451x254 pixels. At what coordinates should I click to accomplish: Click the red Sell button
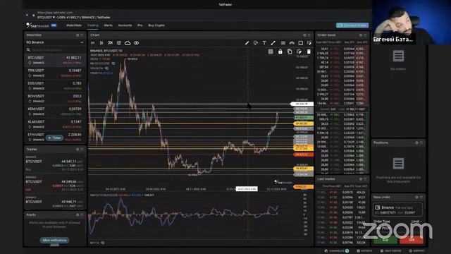[x=412, y=239]
